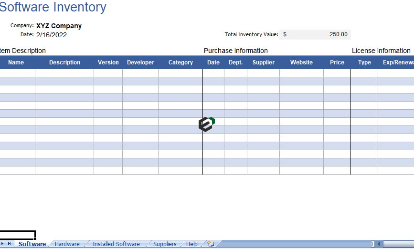Select the XYZ Company name cell

(x=59, y=26)
